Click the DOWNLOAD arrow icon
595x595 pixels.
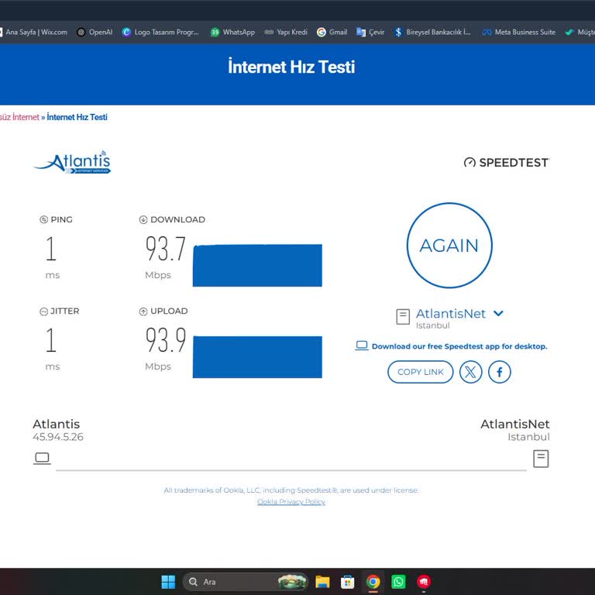143,219
